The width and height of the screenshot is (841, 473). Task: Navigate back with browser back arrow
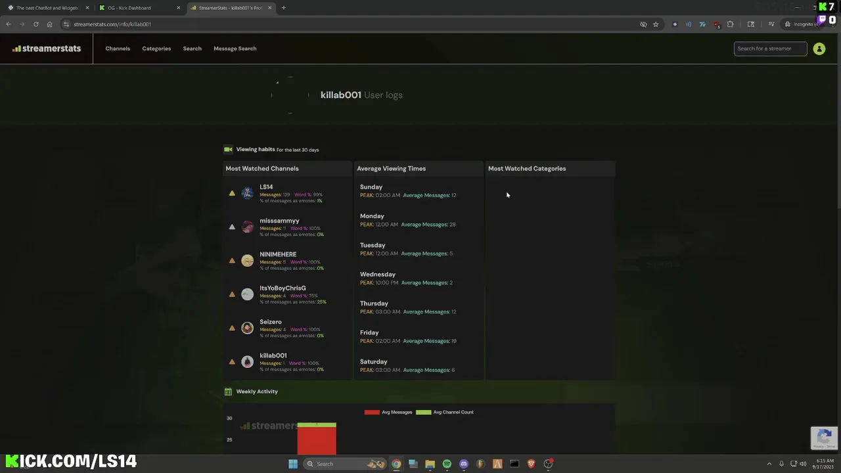8,24
